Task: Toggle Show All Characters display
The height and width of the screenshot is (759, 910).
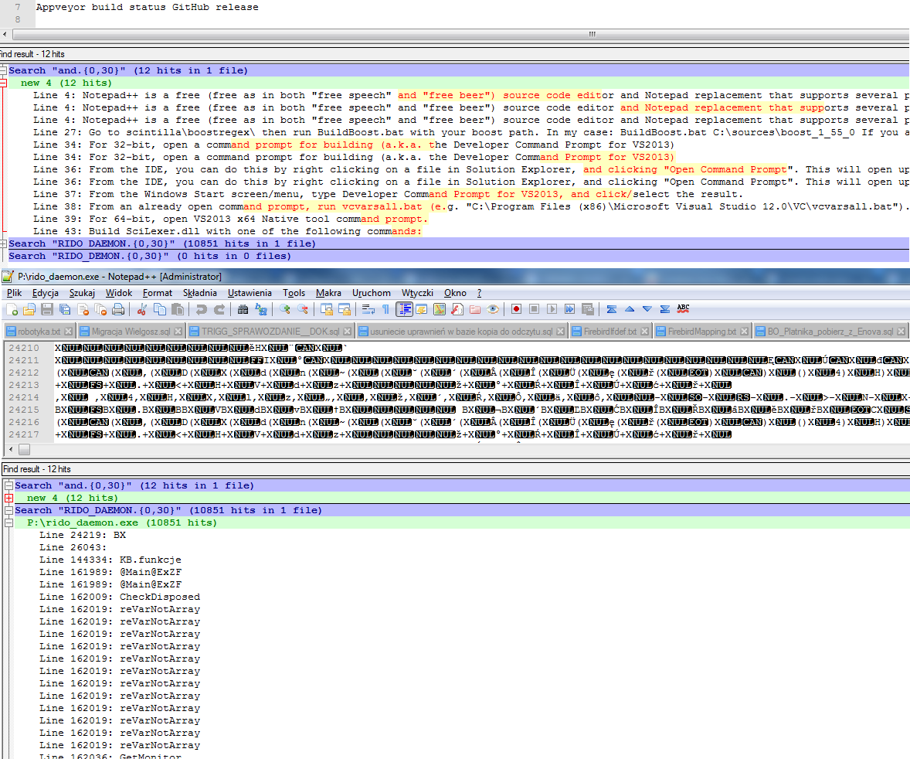Action: click(388, 309)
